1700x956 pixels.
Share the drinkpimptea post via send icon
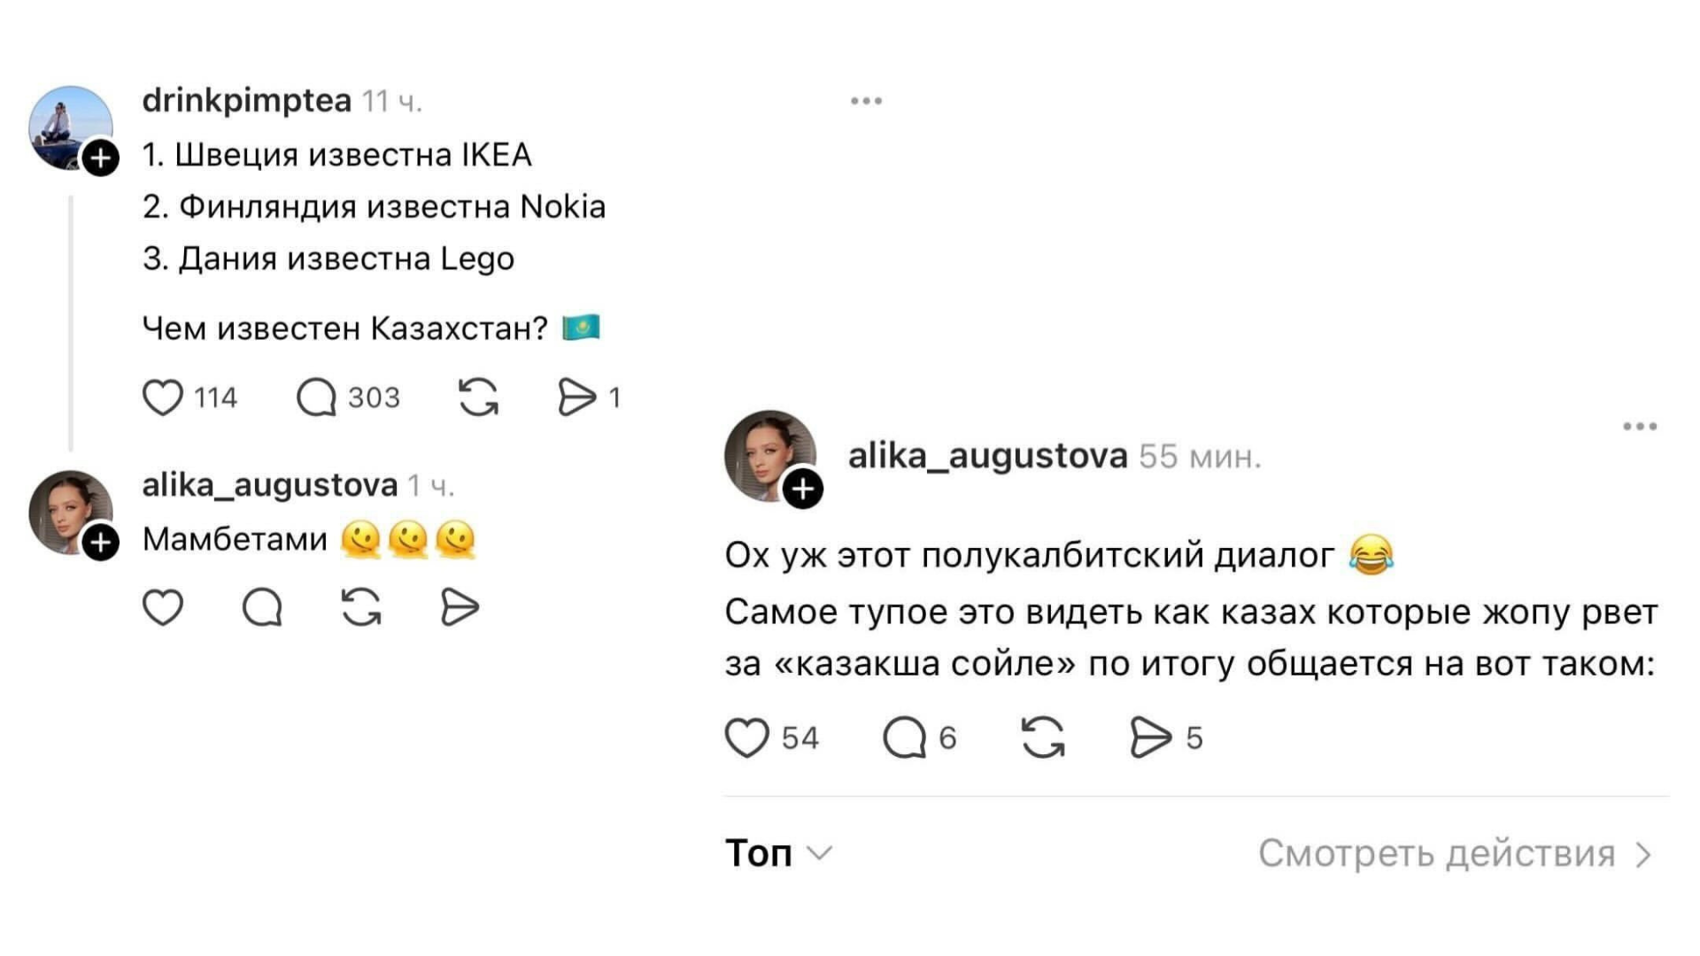(576, 397)
